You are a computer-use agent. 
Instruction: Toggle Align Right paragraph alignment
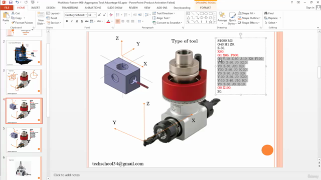[128, 21]
